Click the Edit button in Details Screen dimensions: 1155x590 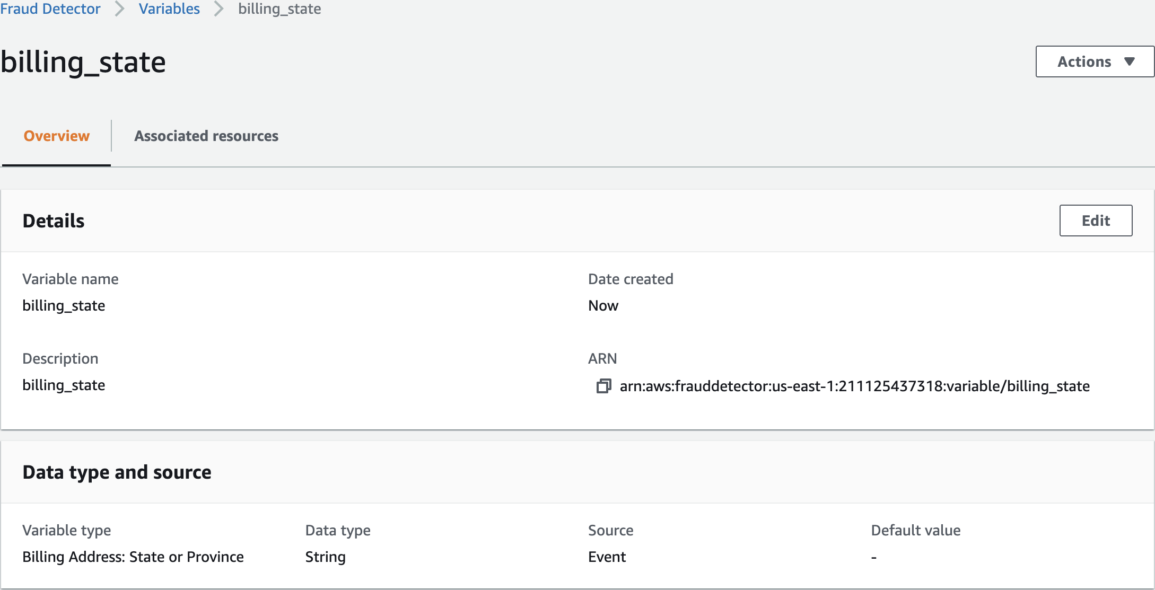(1096, 221)
